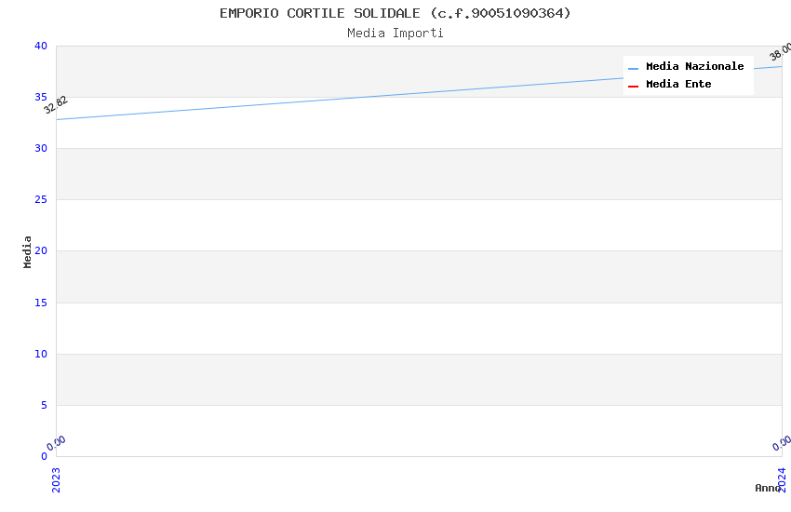Click the blue Media Nazionale legend swatch

coord(633,68)
